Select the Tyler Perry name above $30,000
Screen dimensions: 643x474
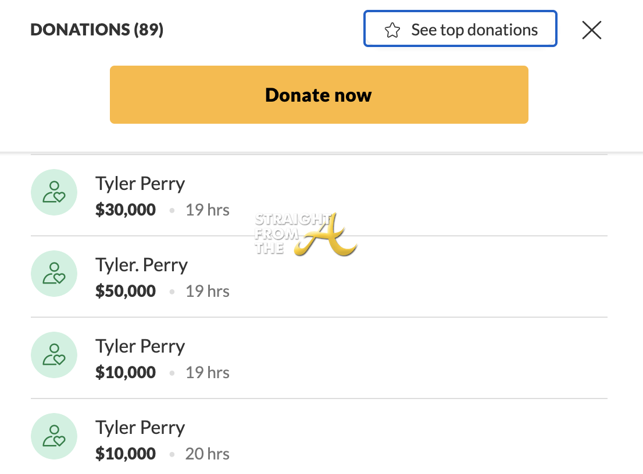pos(140,184)
